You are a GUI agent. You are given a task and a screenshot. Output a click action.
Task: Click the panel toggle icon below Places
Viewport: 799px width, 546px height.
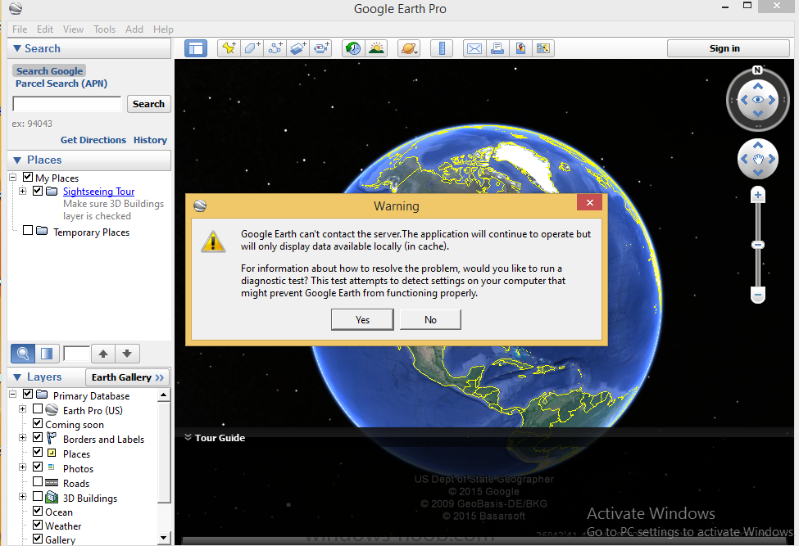[47, 353]
